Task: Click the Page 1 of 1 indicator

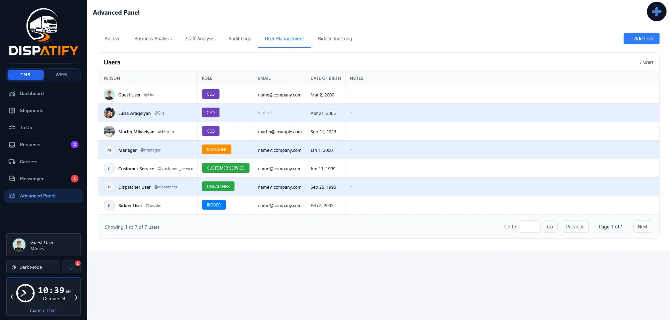Action: pyautogui.click(x=611, y=227)
